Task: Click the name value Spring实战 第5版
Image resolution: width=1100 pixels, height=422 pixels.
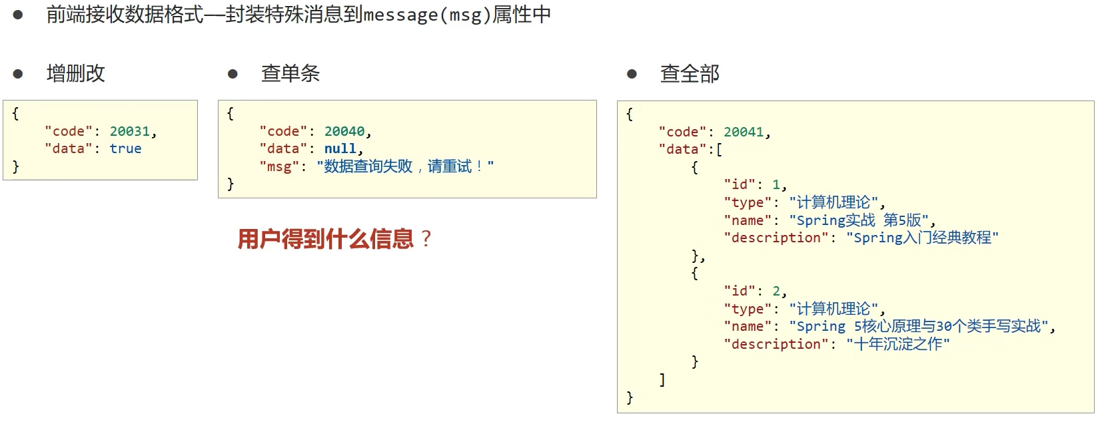Action: [859, 220]
